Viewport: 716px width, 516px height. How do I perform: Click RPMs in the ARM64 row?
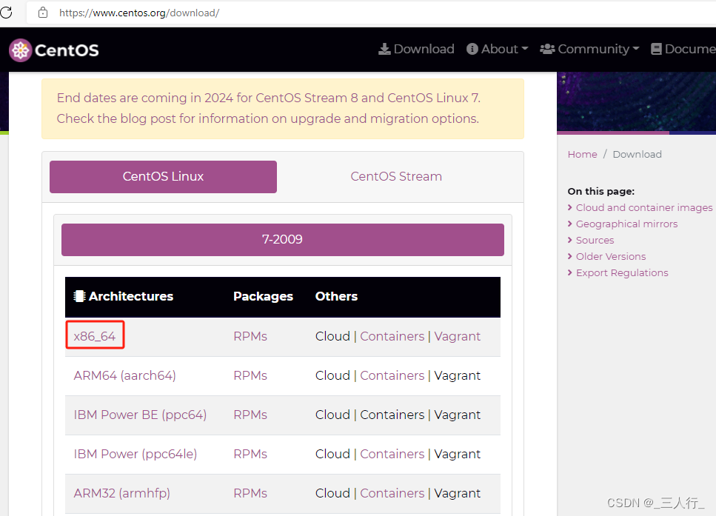coord(250,375)
